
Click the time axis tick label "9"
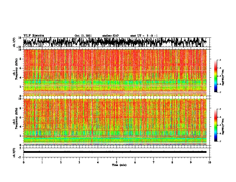[191, 162]
